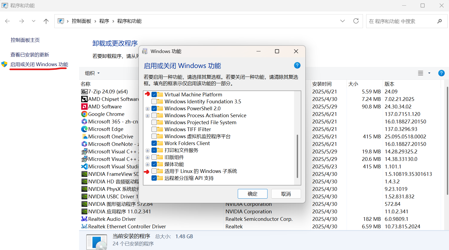Click the NVIDIA PhysX icon
This screenshot has height=250, width=449.
84,189
